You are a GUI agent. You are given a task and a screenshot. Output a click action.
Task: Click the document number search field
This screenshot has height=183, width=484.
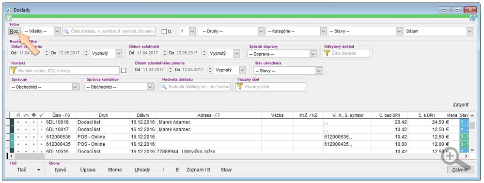click(109, 31)
